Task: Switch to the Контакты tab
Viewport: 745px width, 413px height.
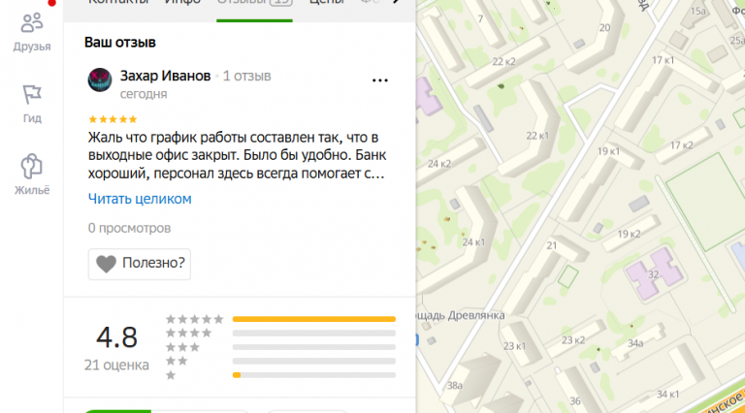Action: 118,2
